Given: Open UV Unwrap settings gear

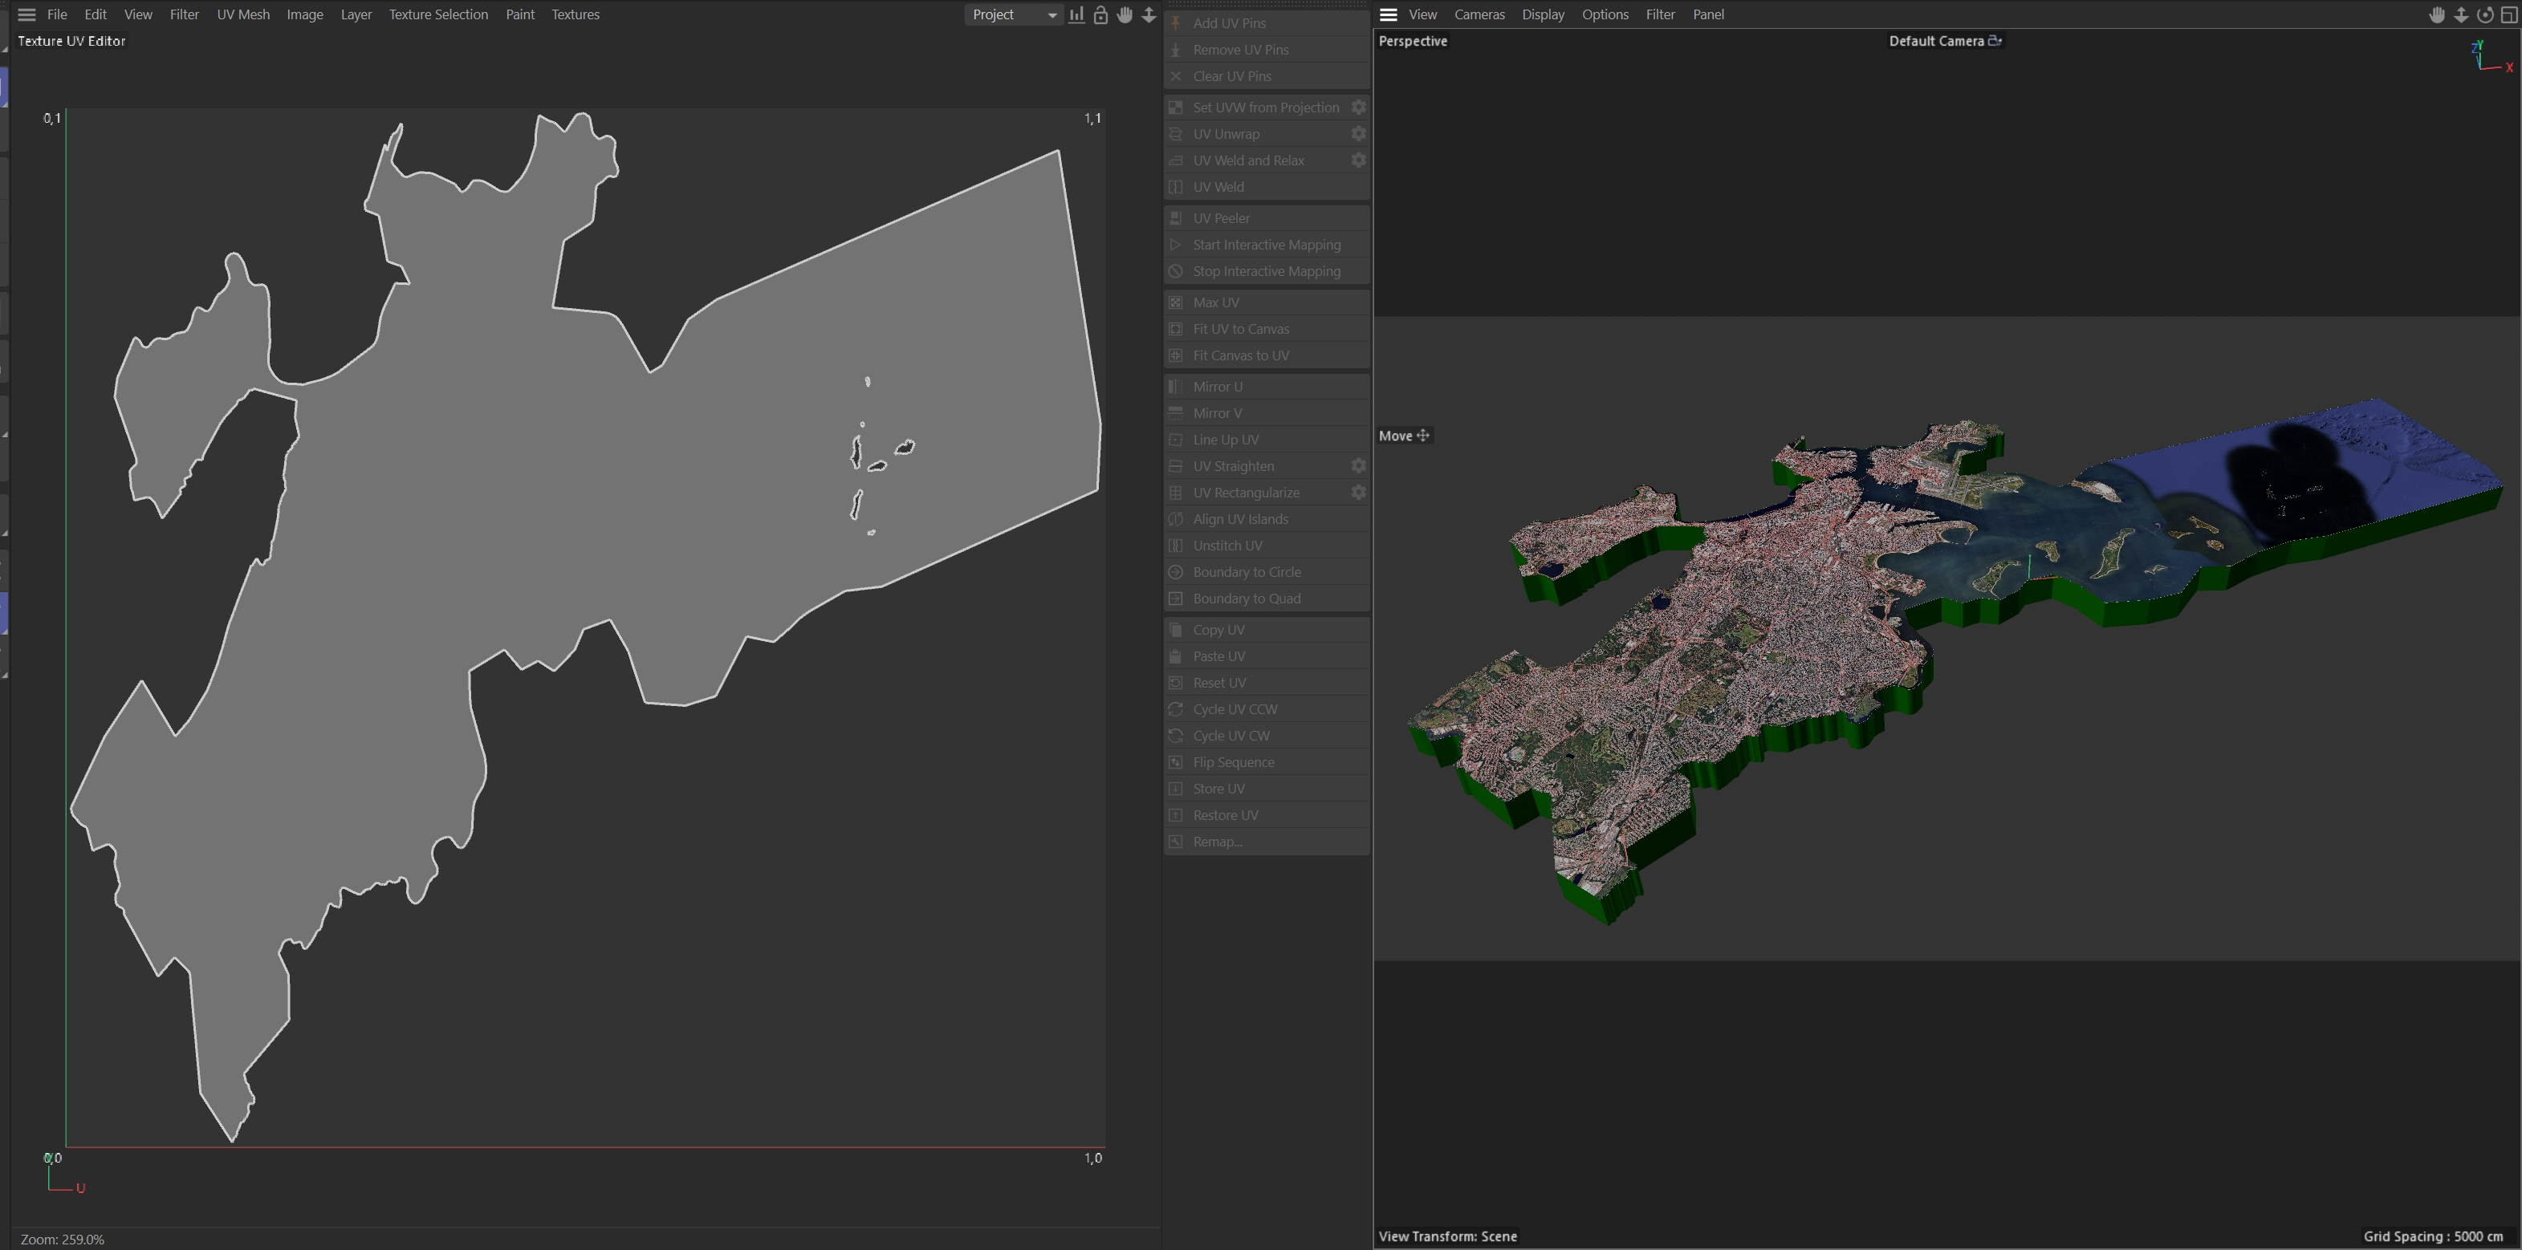Looking at the screenshot, I should click(x=1358, y=134).
